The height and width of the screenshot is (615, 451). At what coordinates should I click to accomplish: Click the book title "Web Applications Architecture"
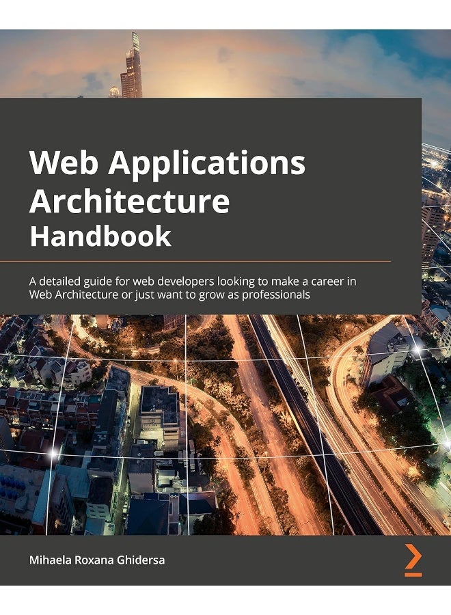coord(167,181)
